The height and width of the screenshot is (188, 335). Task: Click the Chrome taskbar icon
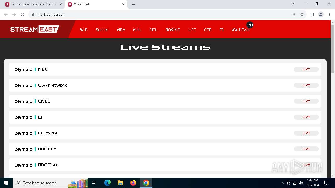click(146, 183)
